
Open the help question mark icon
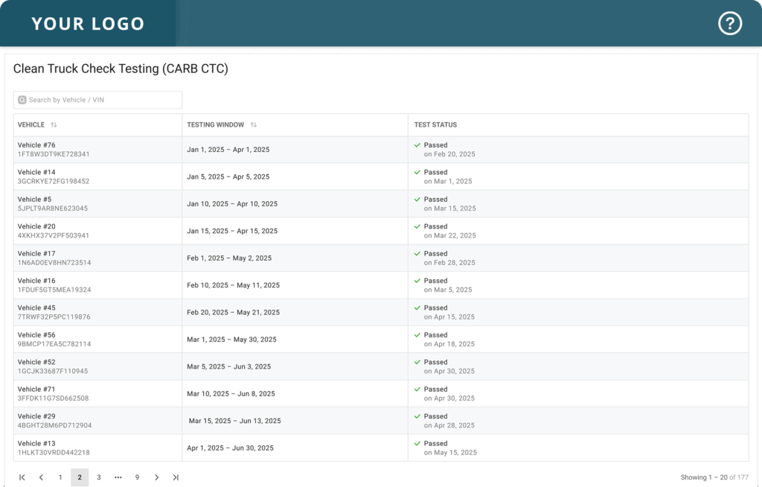click(730, 23)
